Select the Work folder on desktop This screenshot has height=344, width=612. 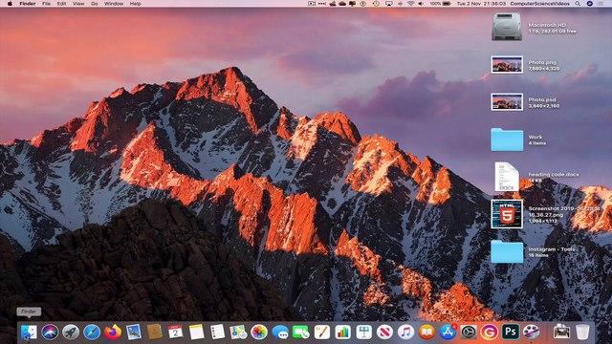[507, 140]
